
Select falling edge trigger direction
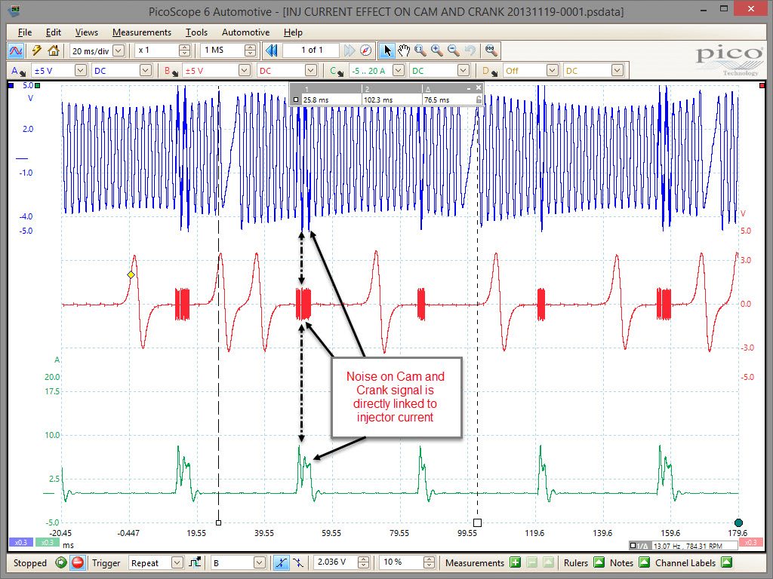[297, 562]
